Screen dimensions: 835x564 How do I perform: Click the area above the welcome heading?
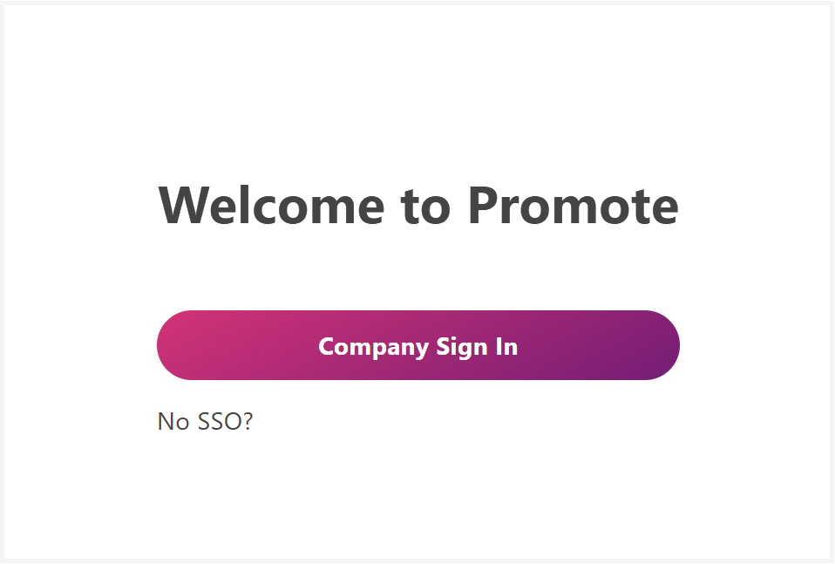pyautogui.click(x=417, y=105)
